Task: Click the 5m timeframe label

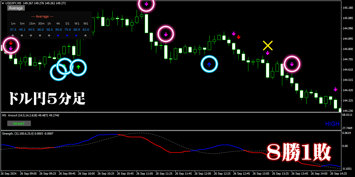Action: click(x=22, y=24)
